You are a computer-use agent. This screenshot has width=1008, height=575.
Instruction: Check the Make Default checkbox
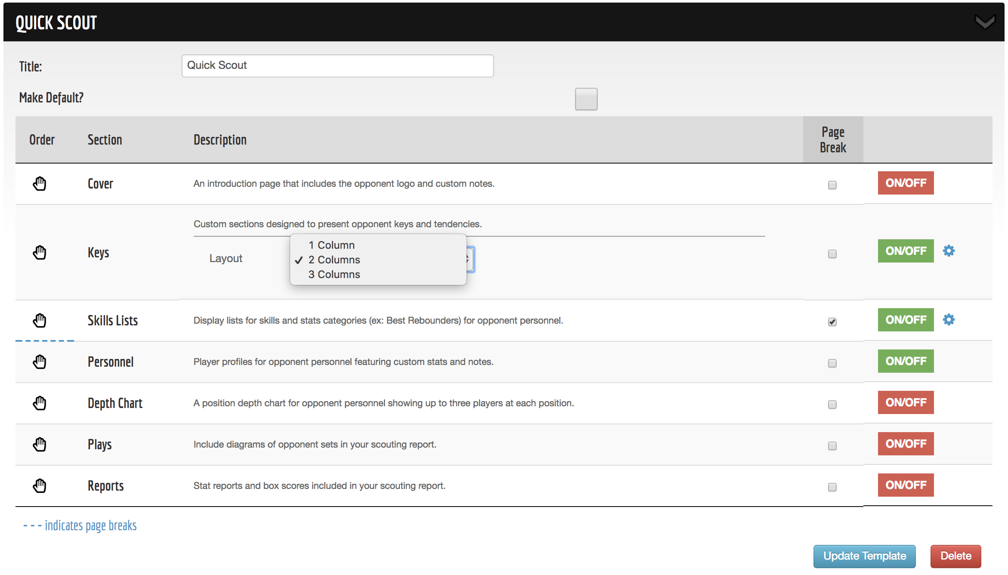[x=586, y=99]
